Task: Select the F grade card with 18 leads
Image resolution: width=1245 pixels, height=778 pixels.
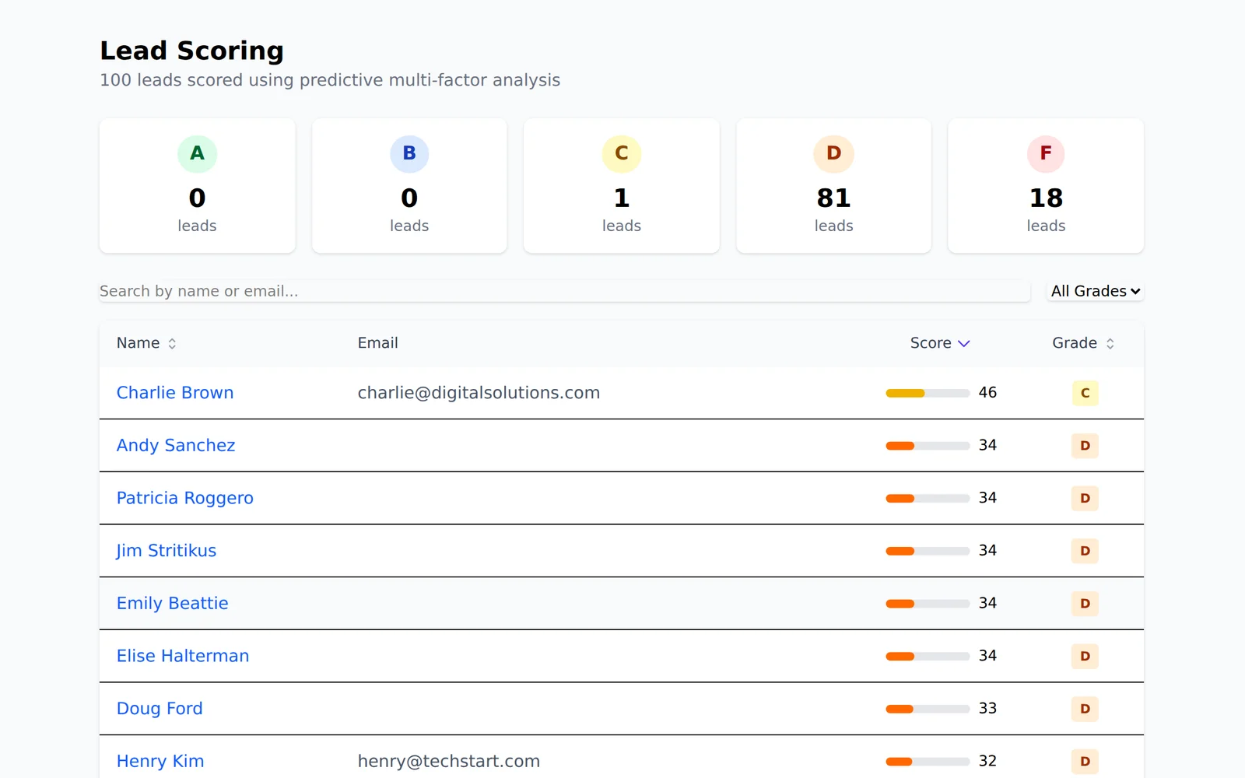Action: pos(1046,186)
